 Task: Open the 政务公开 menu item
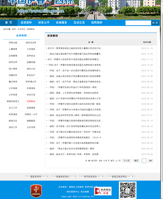pyautogui.click(x=44, y=23)
